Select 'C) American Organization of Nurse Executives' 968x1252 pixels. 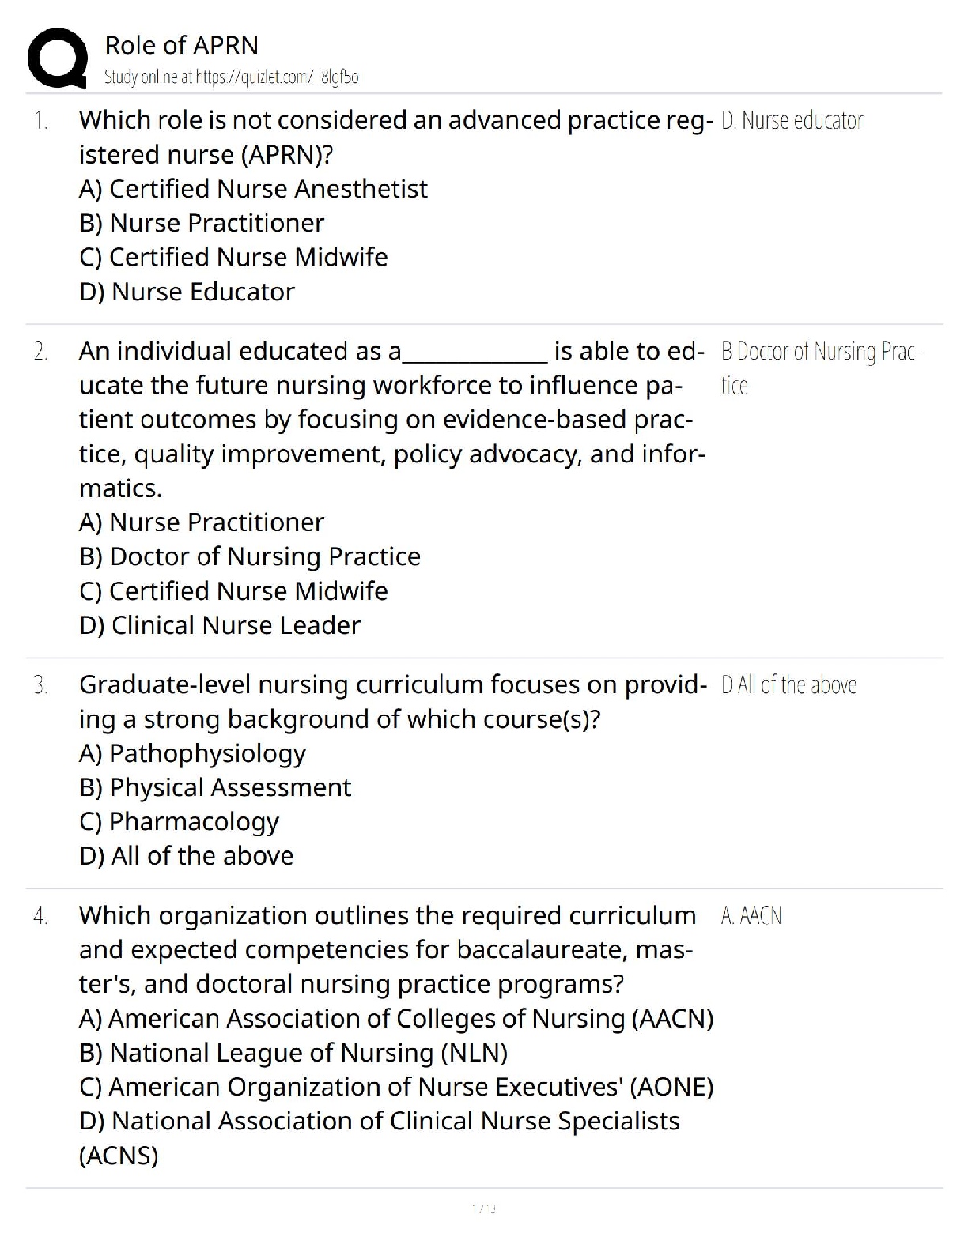coord(396,1088)
